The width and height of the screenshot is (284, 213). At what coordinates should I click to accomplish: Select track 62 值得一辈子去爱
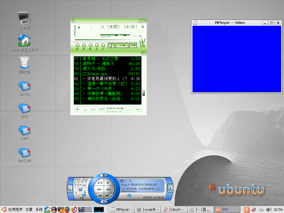pos(107,84)
